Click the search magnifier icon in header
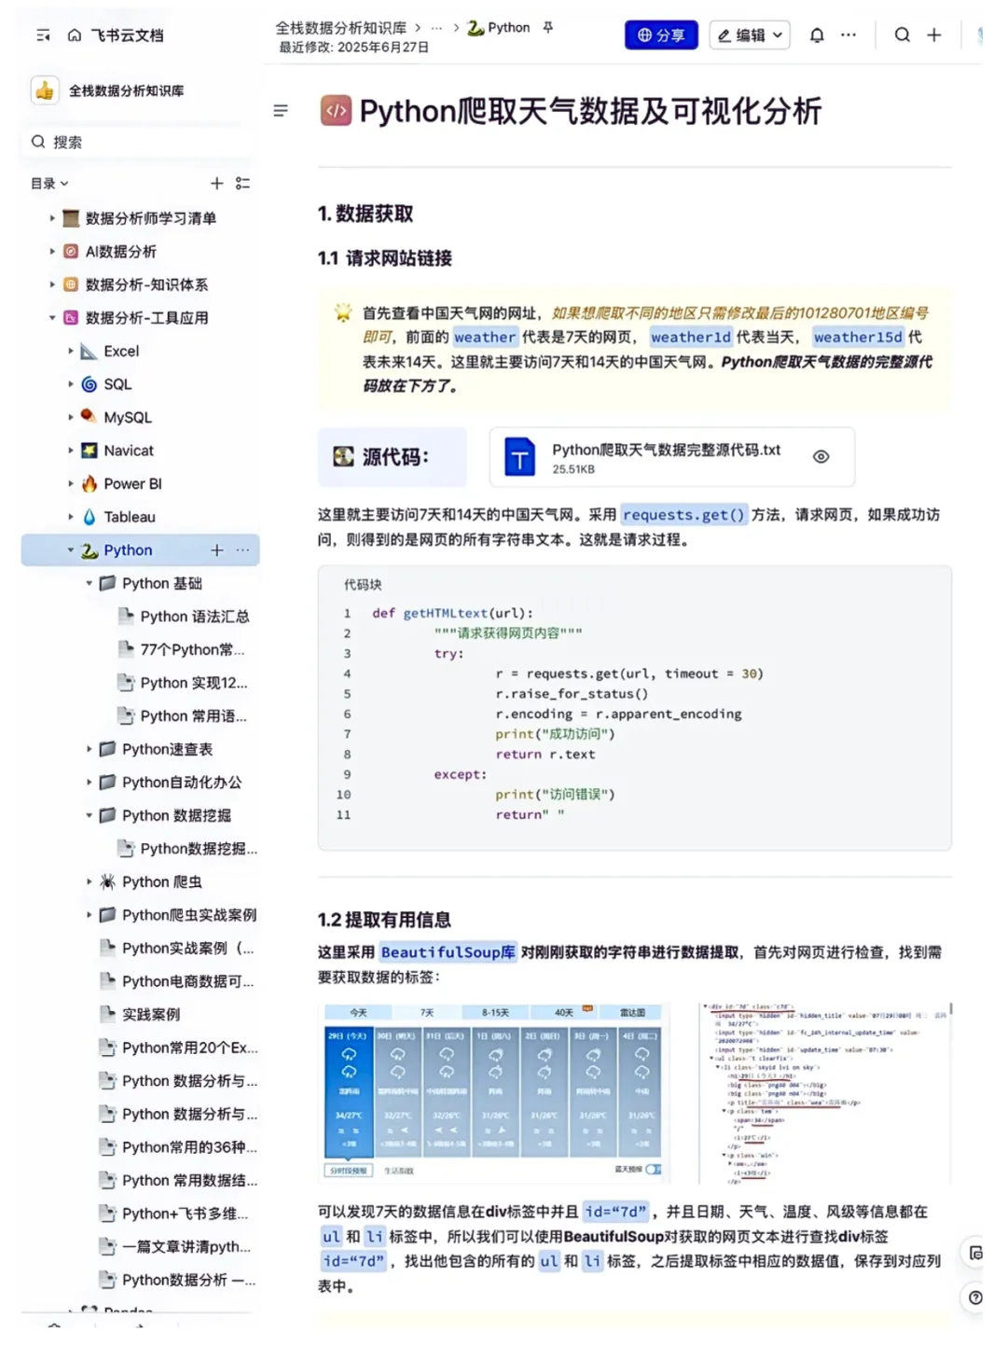 tap(902, 35)
